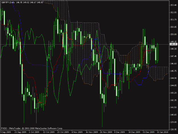Image resolution: width=178 pixels, height=134 pixels.
Task: Click the 13 Oct 2009 date label
Action: point(49,132)
